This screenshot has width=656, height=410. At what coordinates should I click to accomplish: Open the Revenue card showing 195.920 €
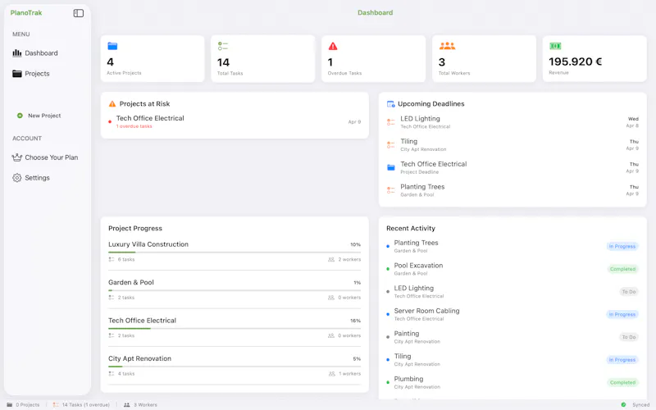594,58
